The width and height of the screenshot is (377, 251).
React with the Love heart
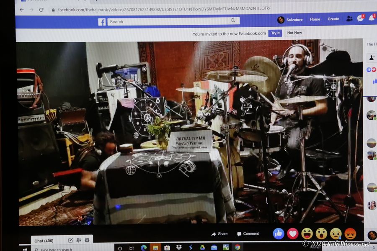pyautogui.click(x=293, y=233)
